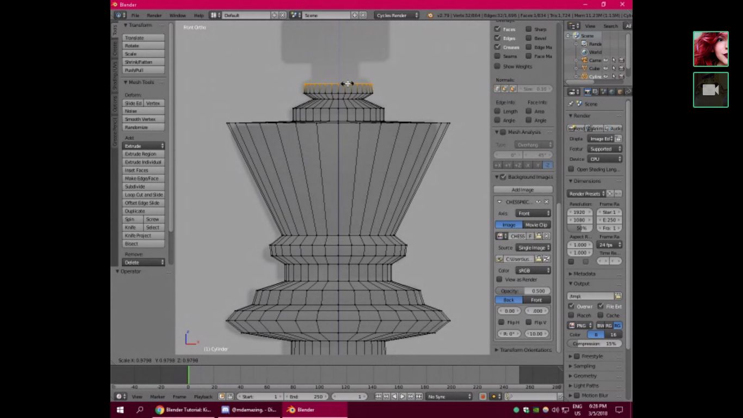Viewport: 743px width, 418px height.
Task: Open the Help menu
Action: (199, 15)
